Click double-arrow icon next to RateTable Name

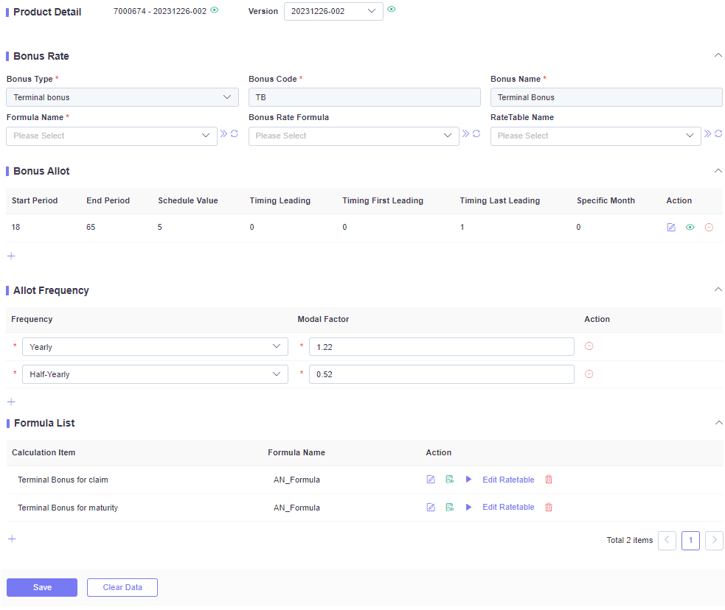pos(707,134)
